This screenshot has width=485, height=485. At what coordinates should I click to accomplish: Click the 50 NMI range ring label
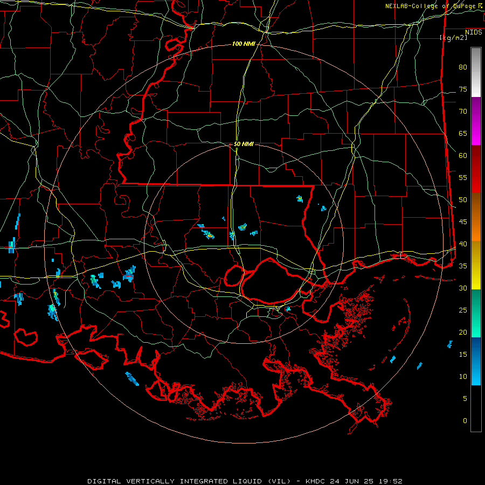(244, 144)
